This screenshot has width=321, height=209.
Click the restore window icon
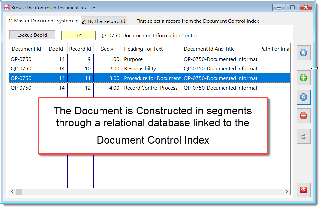pyautogui.click(x=292, y=7)
